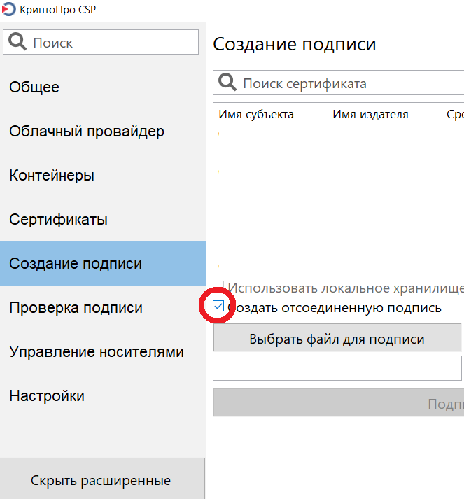Switch to the Сертификаты section
This screenshot has width=464, height=499.
59,220
